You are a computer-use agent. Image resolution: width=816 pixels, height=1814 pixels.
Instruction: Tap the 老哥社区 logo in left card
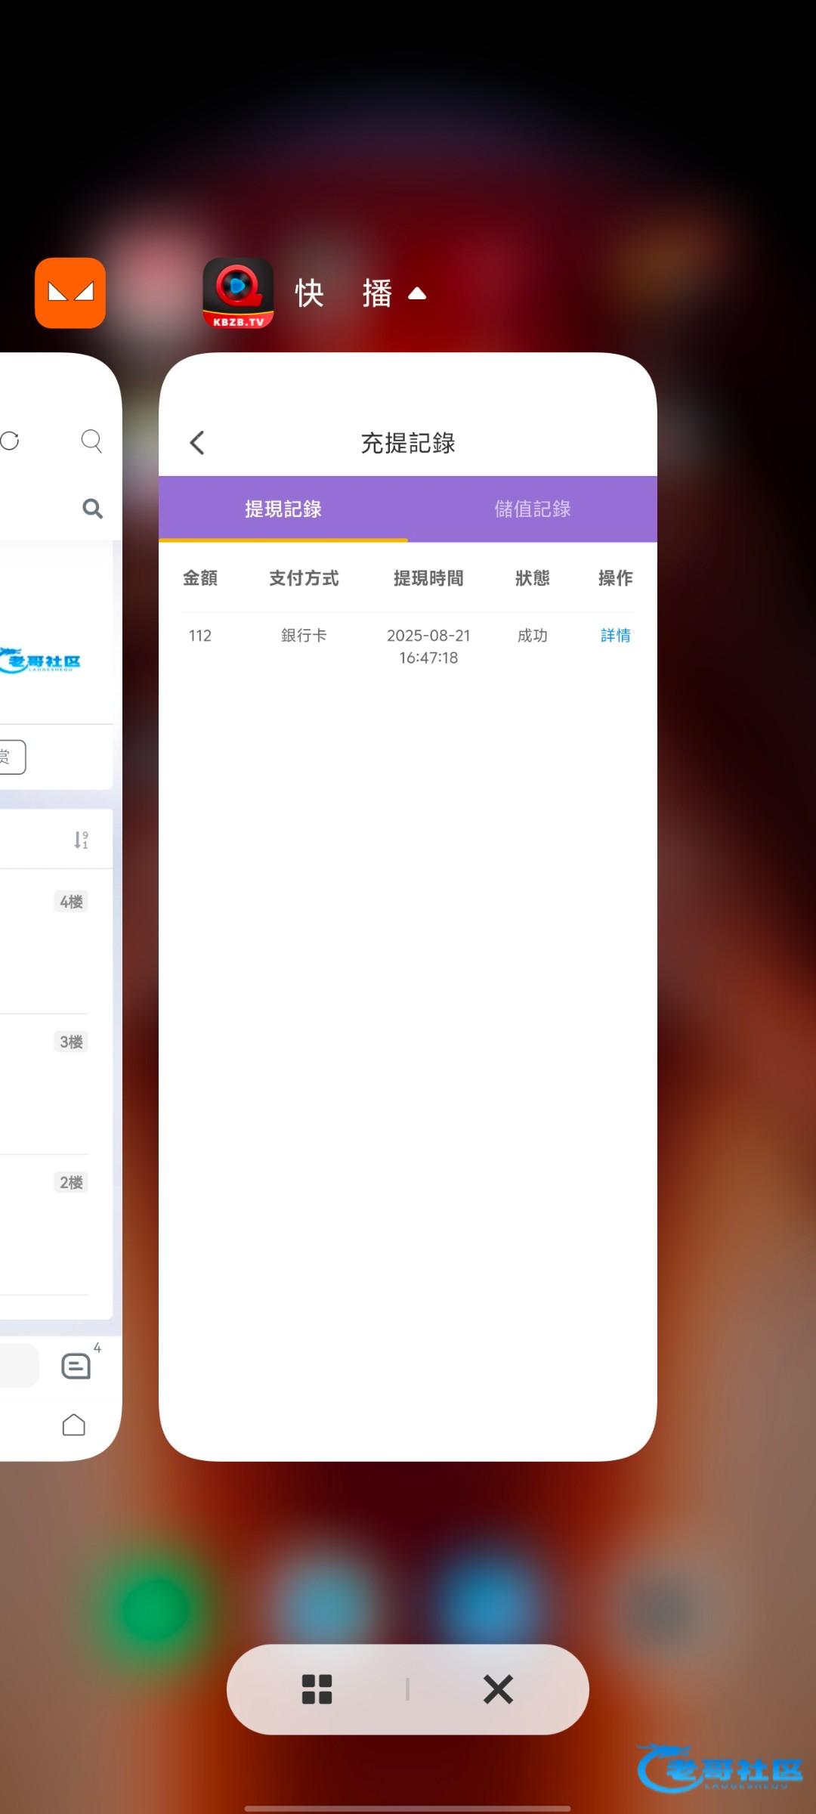[x=42, y=661]
